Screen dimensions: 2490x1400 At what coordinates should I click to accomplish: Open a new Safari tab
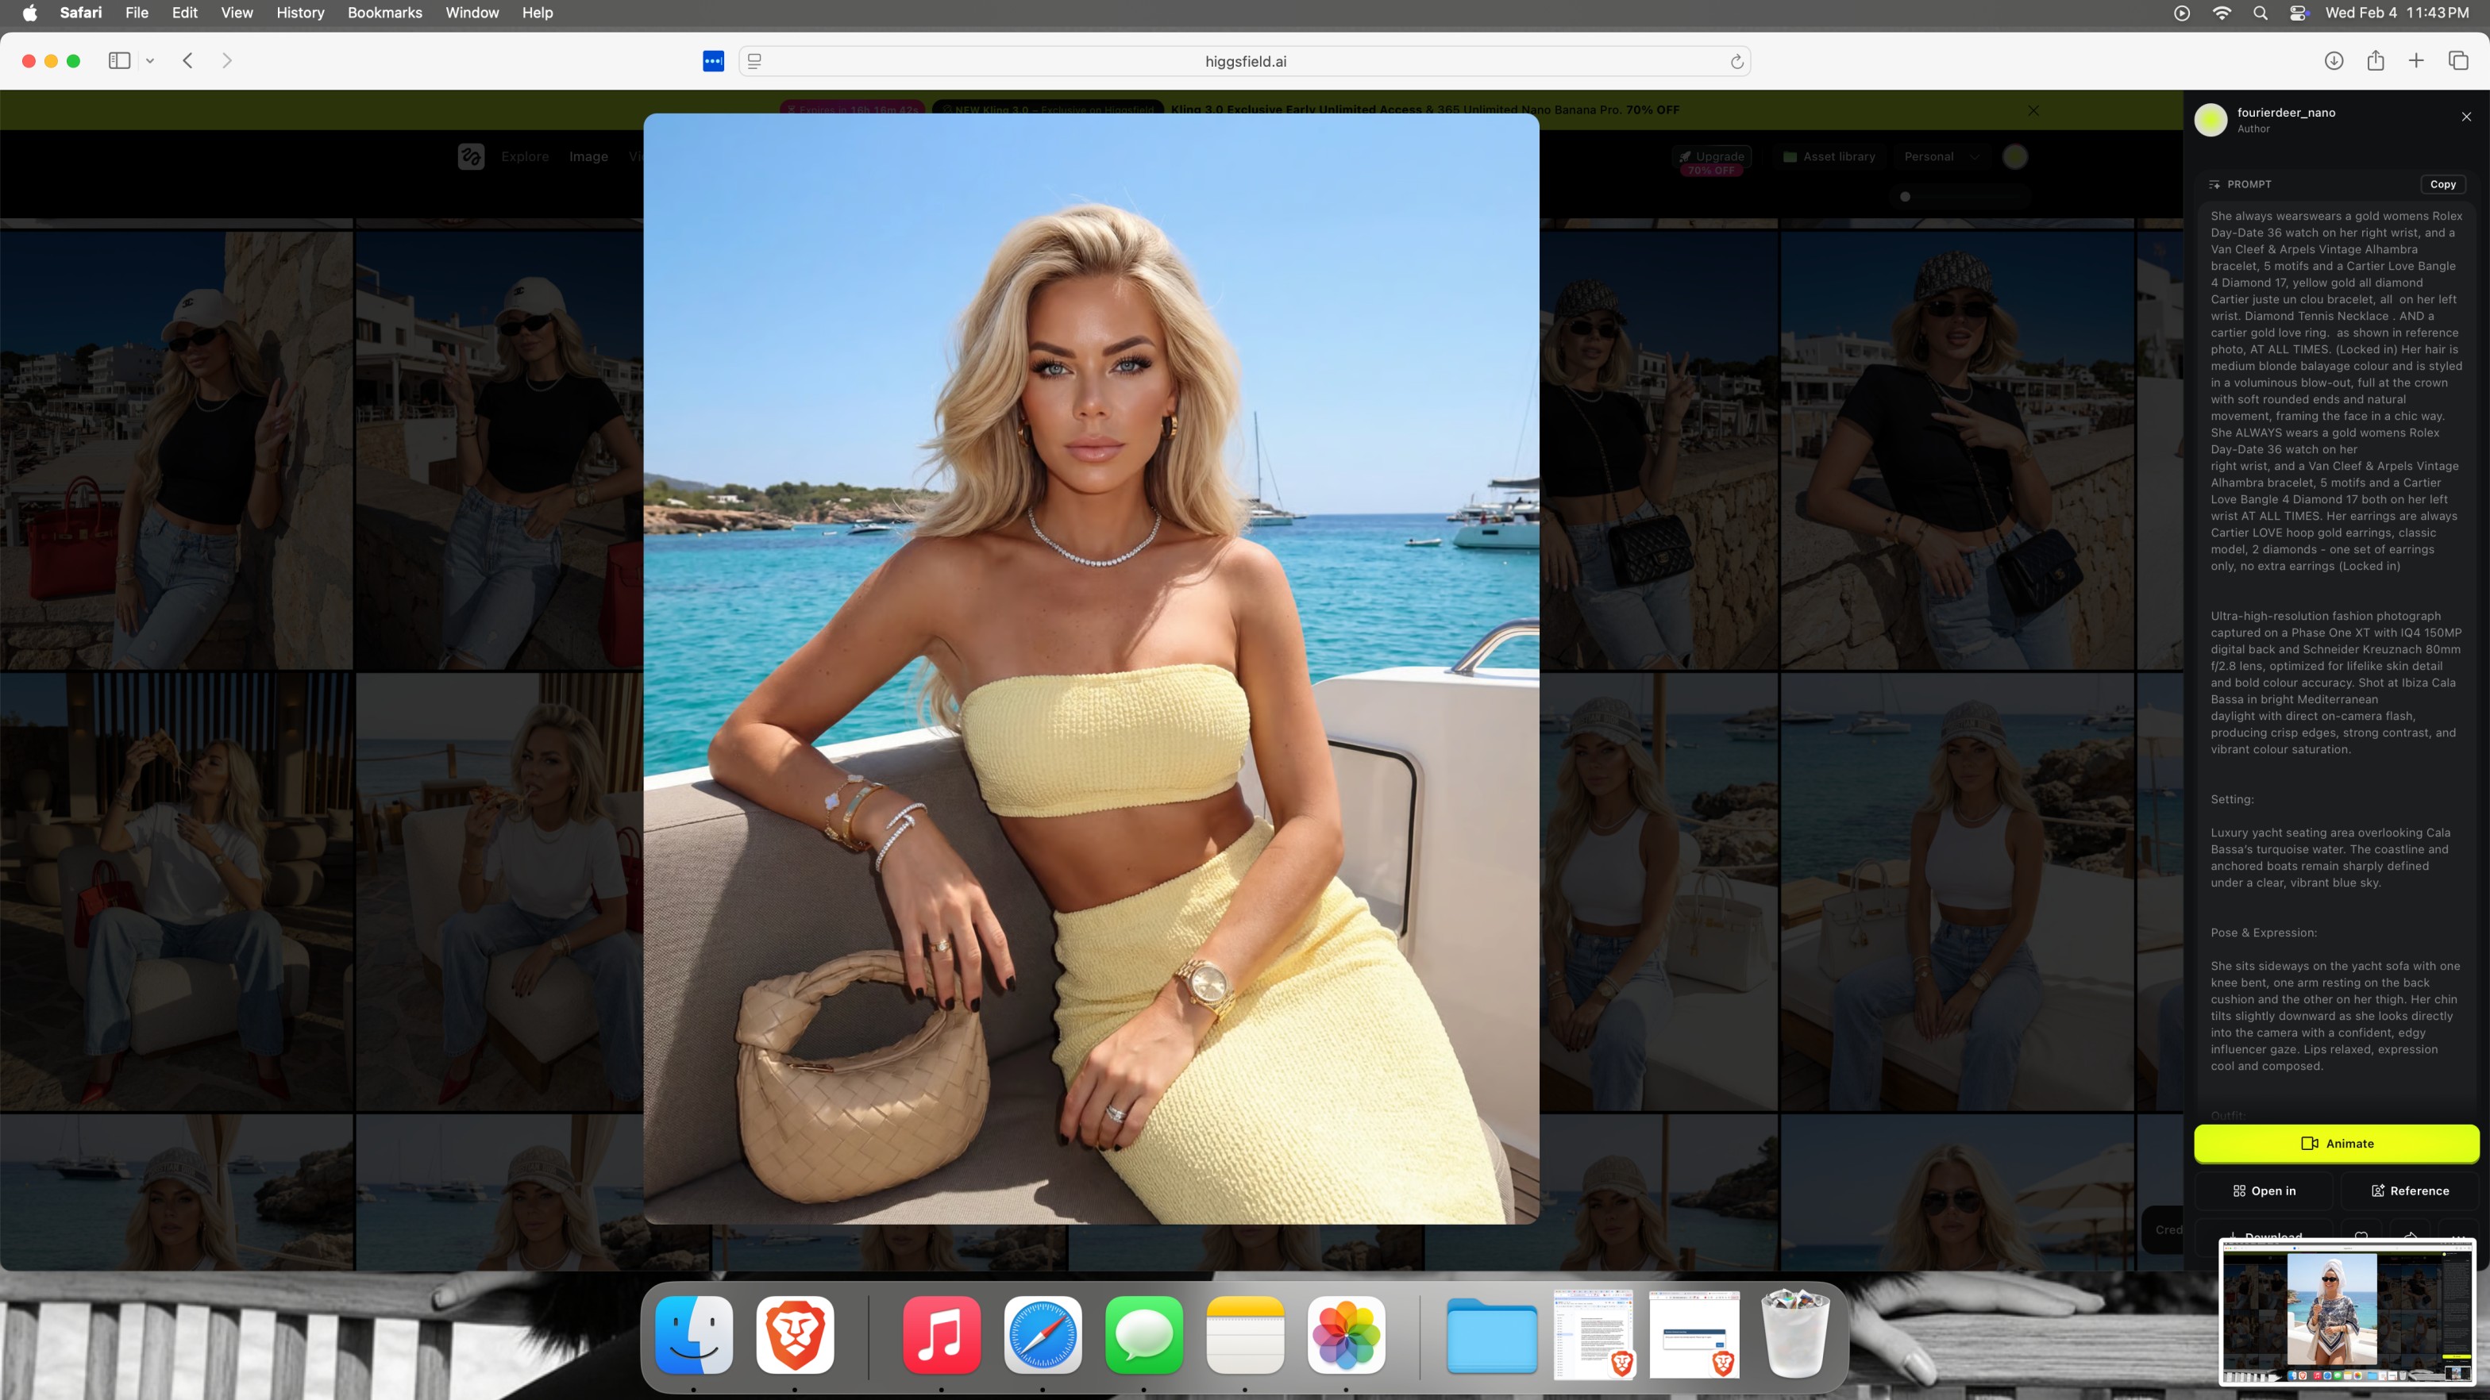(2415, 61)
